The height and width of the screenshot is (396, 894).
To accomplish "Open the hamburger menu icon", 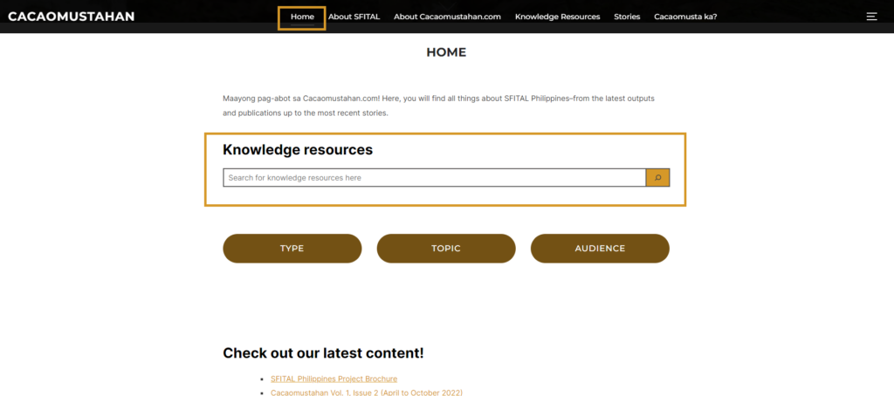I will tap(871, 17).
